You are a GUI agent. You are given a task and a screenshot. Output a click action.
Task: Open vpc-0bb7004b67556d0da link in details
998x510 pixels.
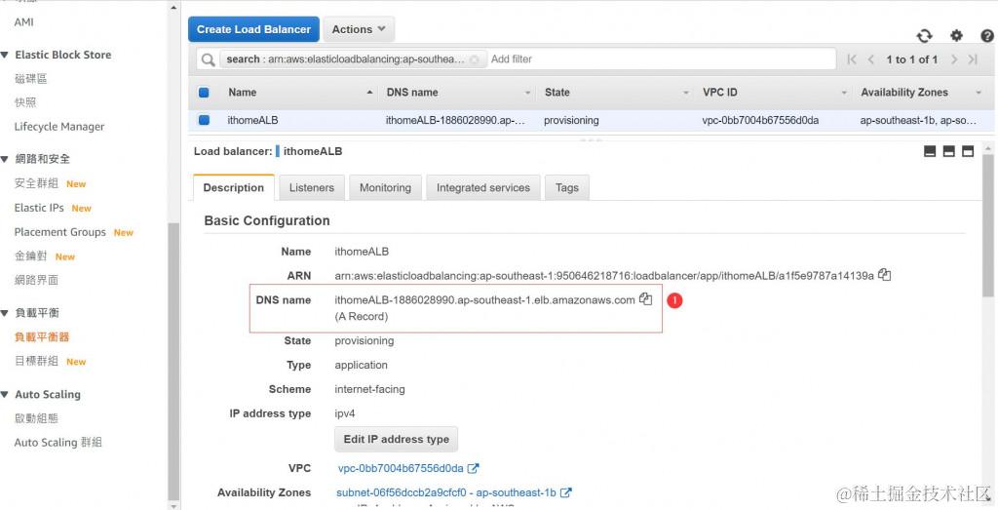(401, 468)
